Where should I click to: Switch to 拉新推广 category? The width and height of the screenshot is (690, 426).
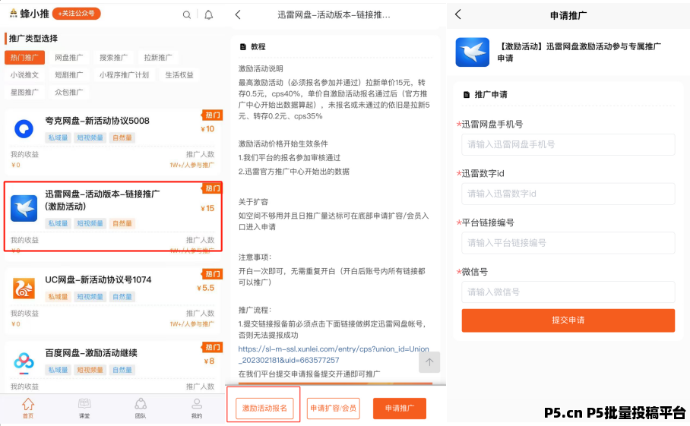point(158,58)
